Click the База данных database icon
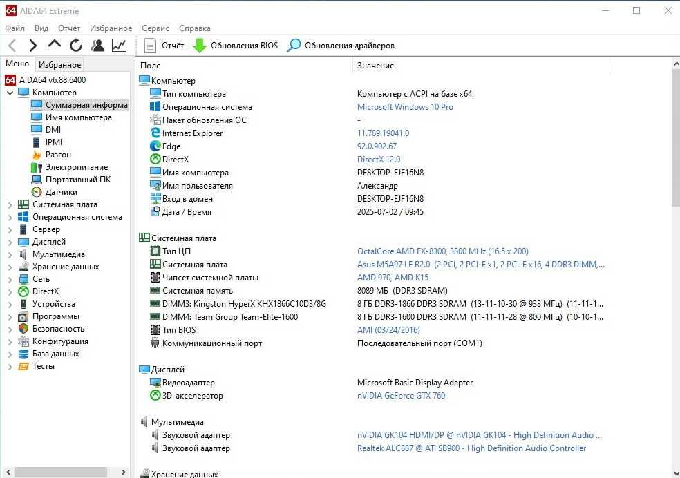680x478 pixels. [x=23, y=354]
